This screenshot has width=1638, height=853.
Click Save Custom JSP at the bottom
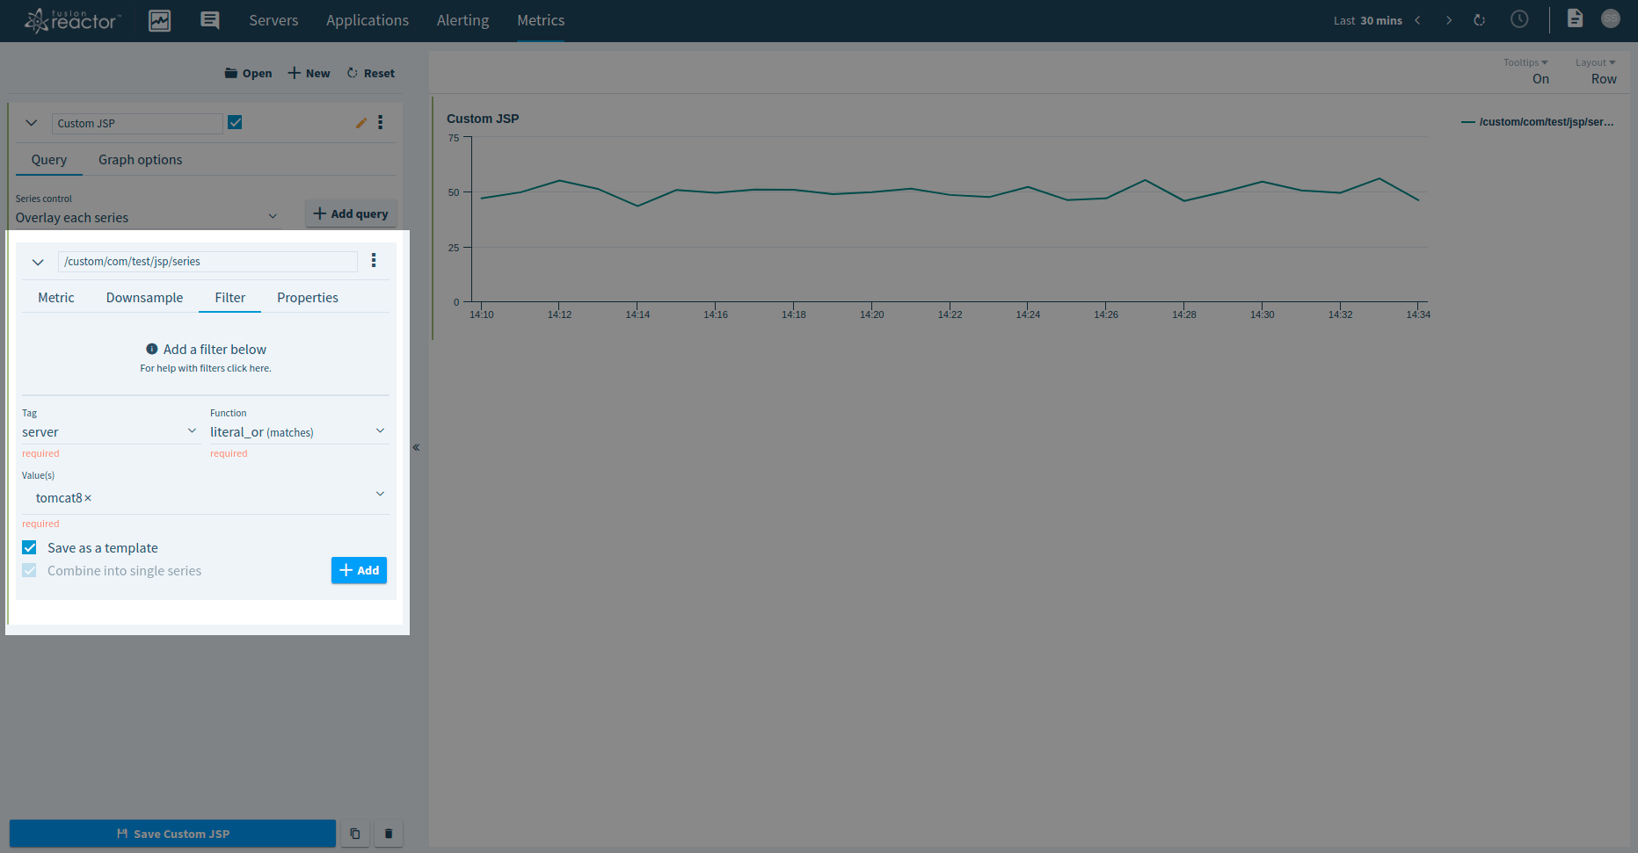[172, 833]
